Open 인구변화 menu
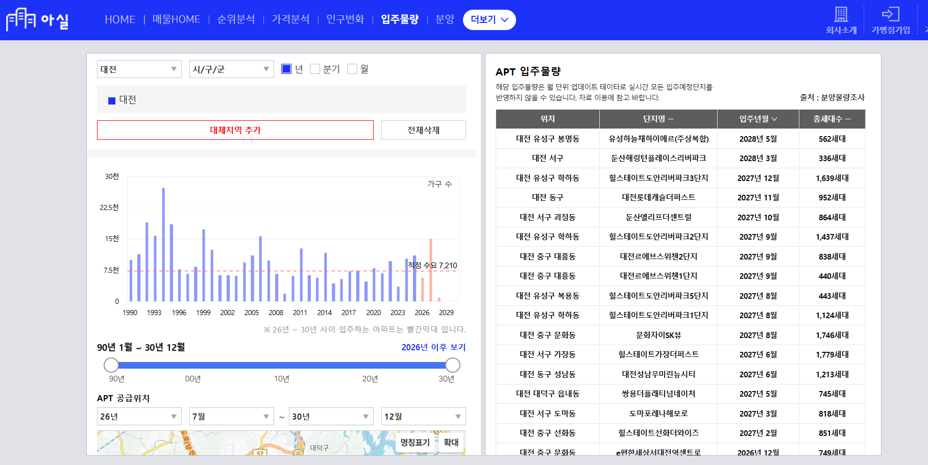 pyautogui.click(x=345, y=19)
